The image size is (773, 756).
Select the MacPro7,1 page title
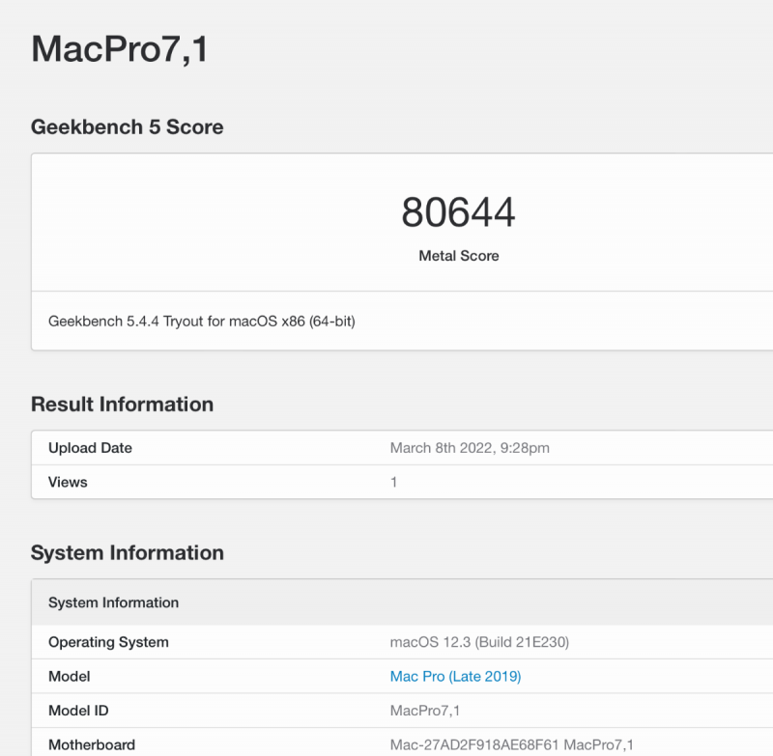119,49
